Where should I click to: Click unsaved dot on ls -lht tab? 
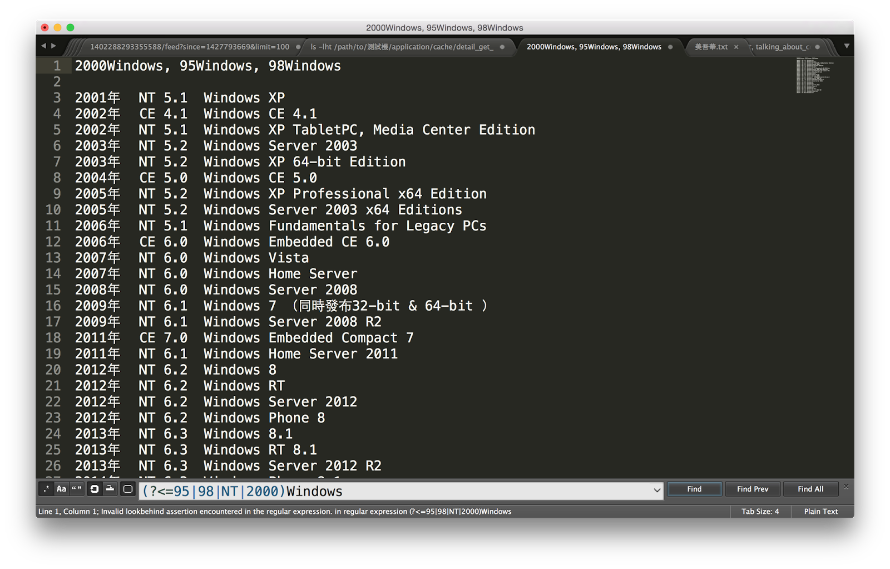tap(502, 47)
